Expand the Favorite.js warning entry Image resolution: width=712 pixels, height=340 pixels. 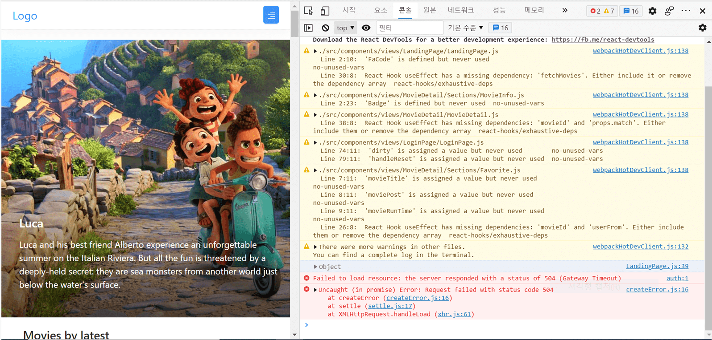point(315,170)
